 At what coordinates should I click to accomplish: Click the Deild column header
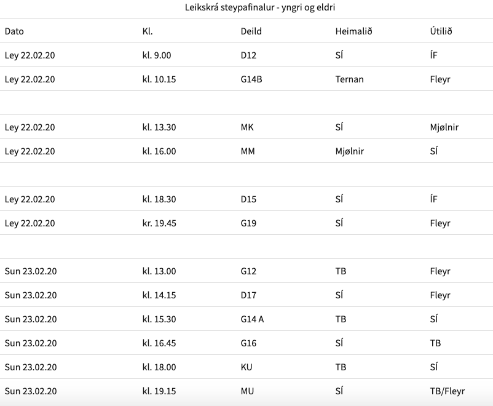point(251,31)
